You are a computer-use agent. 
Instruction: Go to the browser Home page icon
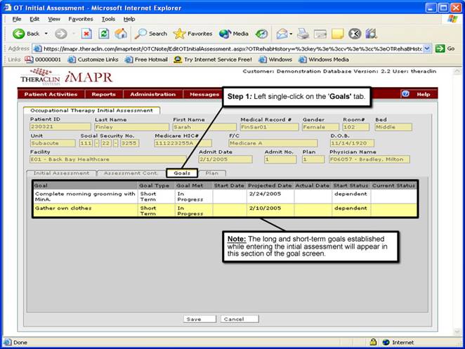click(x=121, y=33)
